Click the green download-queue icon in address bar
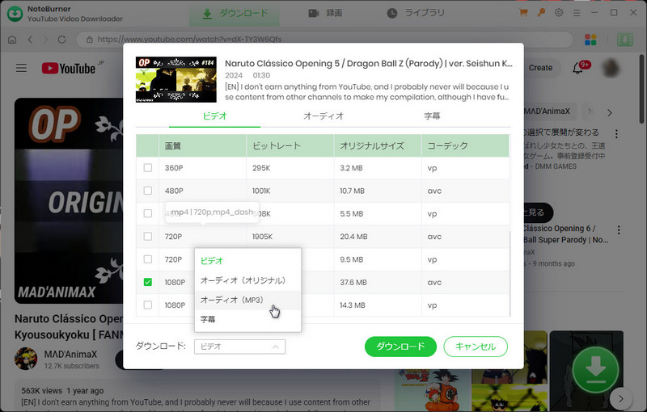Image resolution: width=647 pixels, height=412 pixels. click(624, 40)
